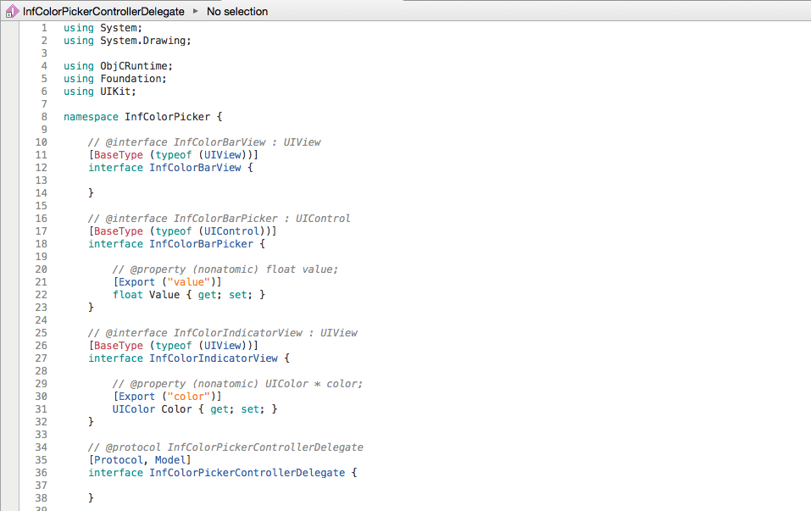Click the breadcrumb separator arrow
Viewport: 811px width, 511px height.
tap(194, 11)
